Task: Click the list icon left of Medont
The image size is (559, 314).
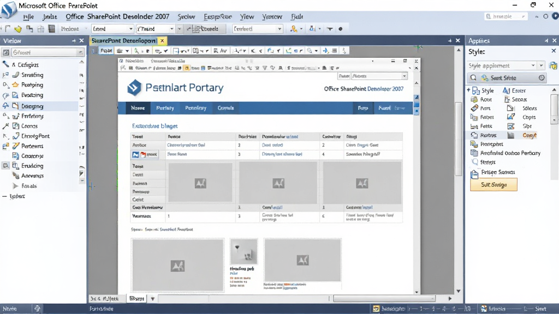Action: pyautogui.click(x=52, y=29)
